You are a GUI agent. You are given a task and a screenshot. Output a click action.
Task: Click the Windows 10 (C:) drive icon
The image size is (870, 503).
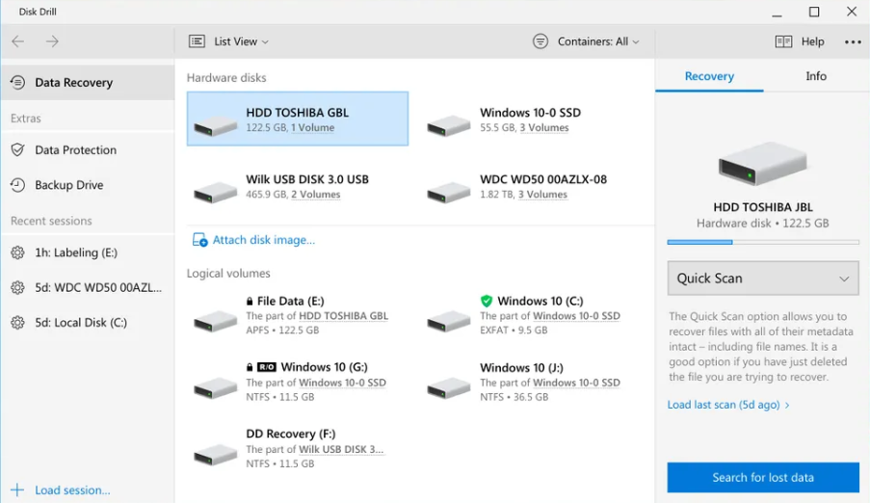[x=449, y=321]
